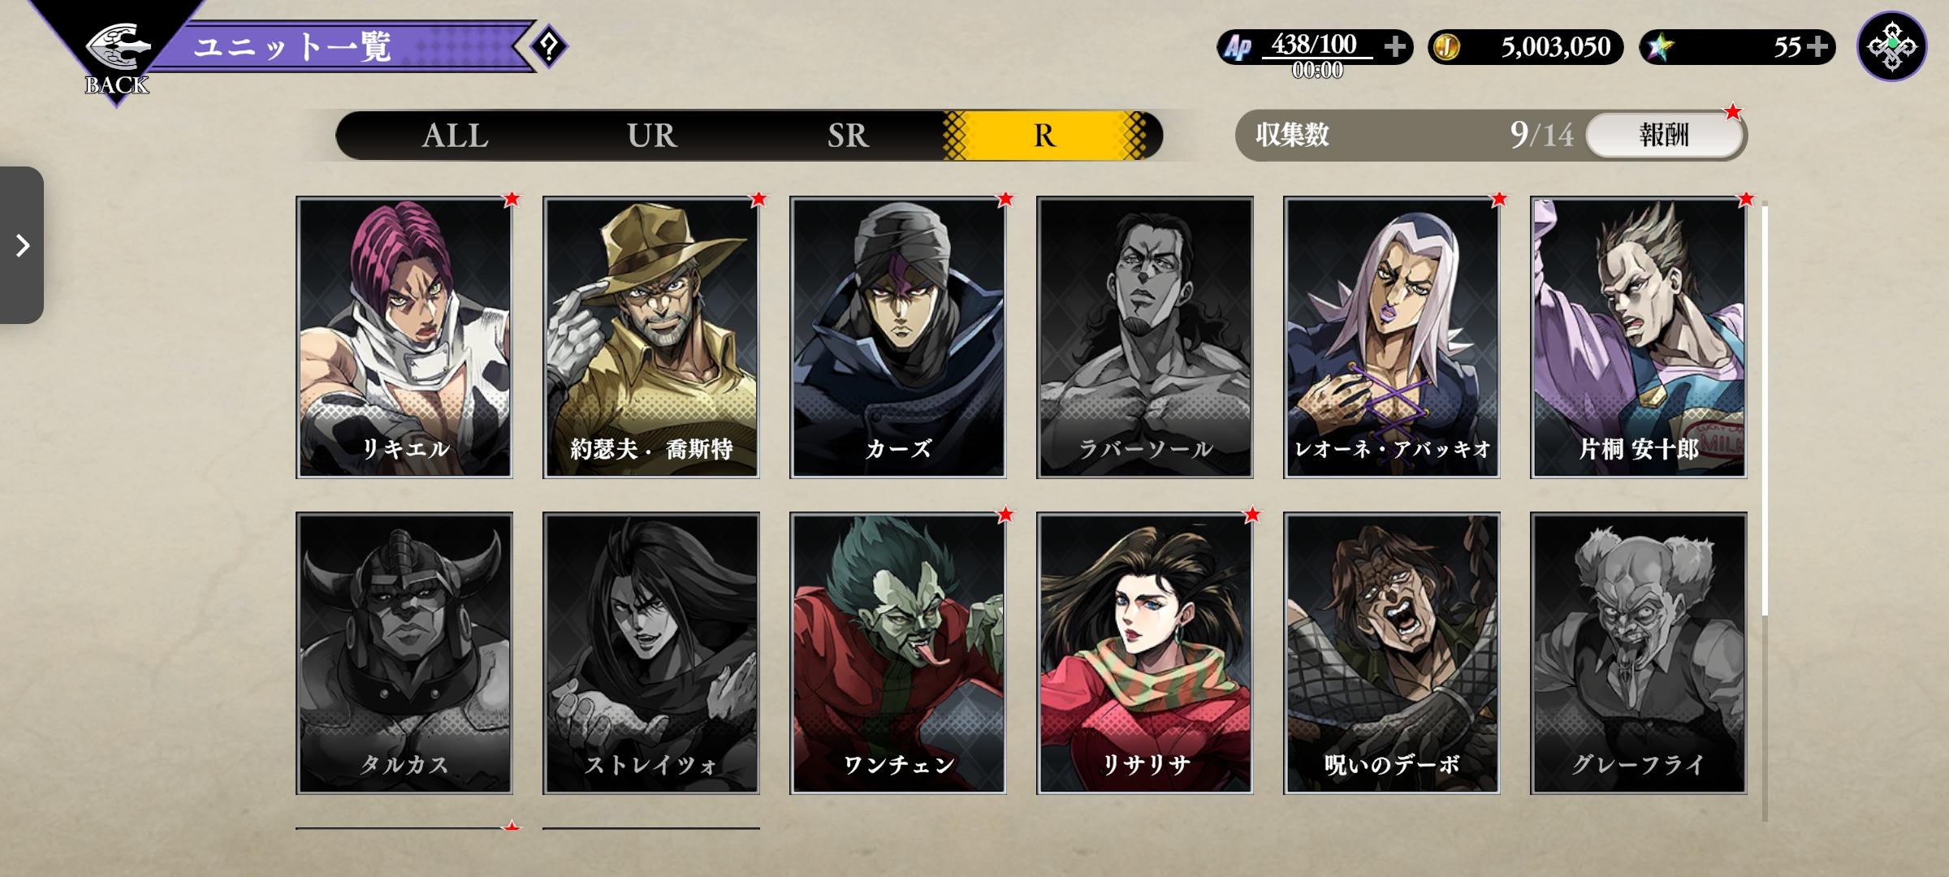Open the リキエル unit card

(x=404, y=337)
